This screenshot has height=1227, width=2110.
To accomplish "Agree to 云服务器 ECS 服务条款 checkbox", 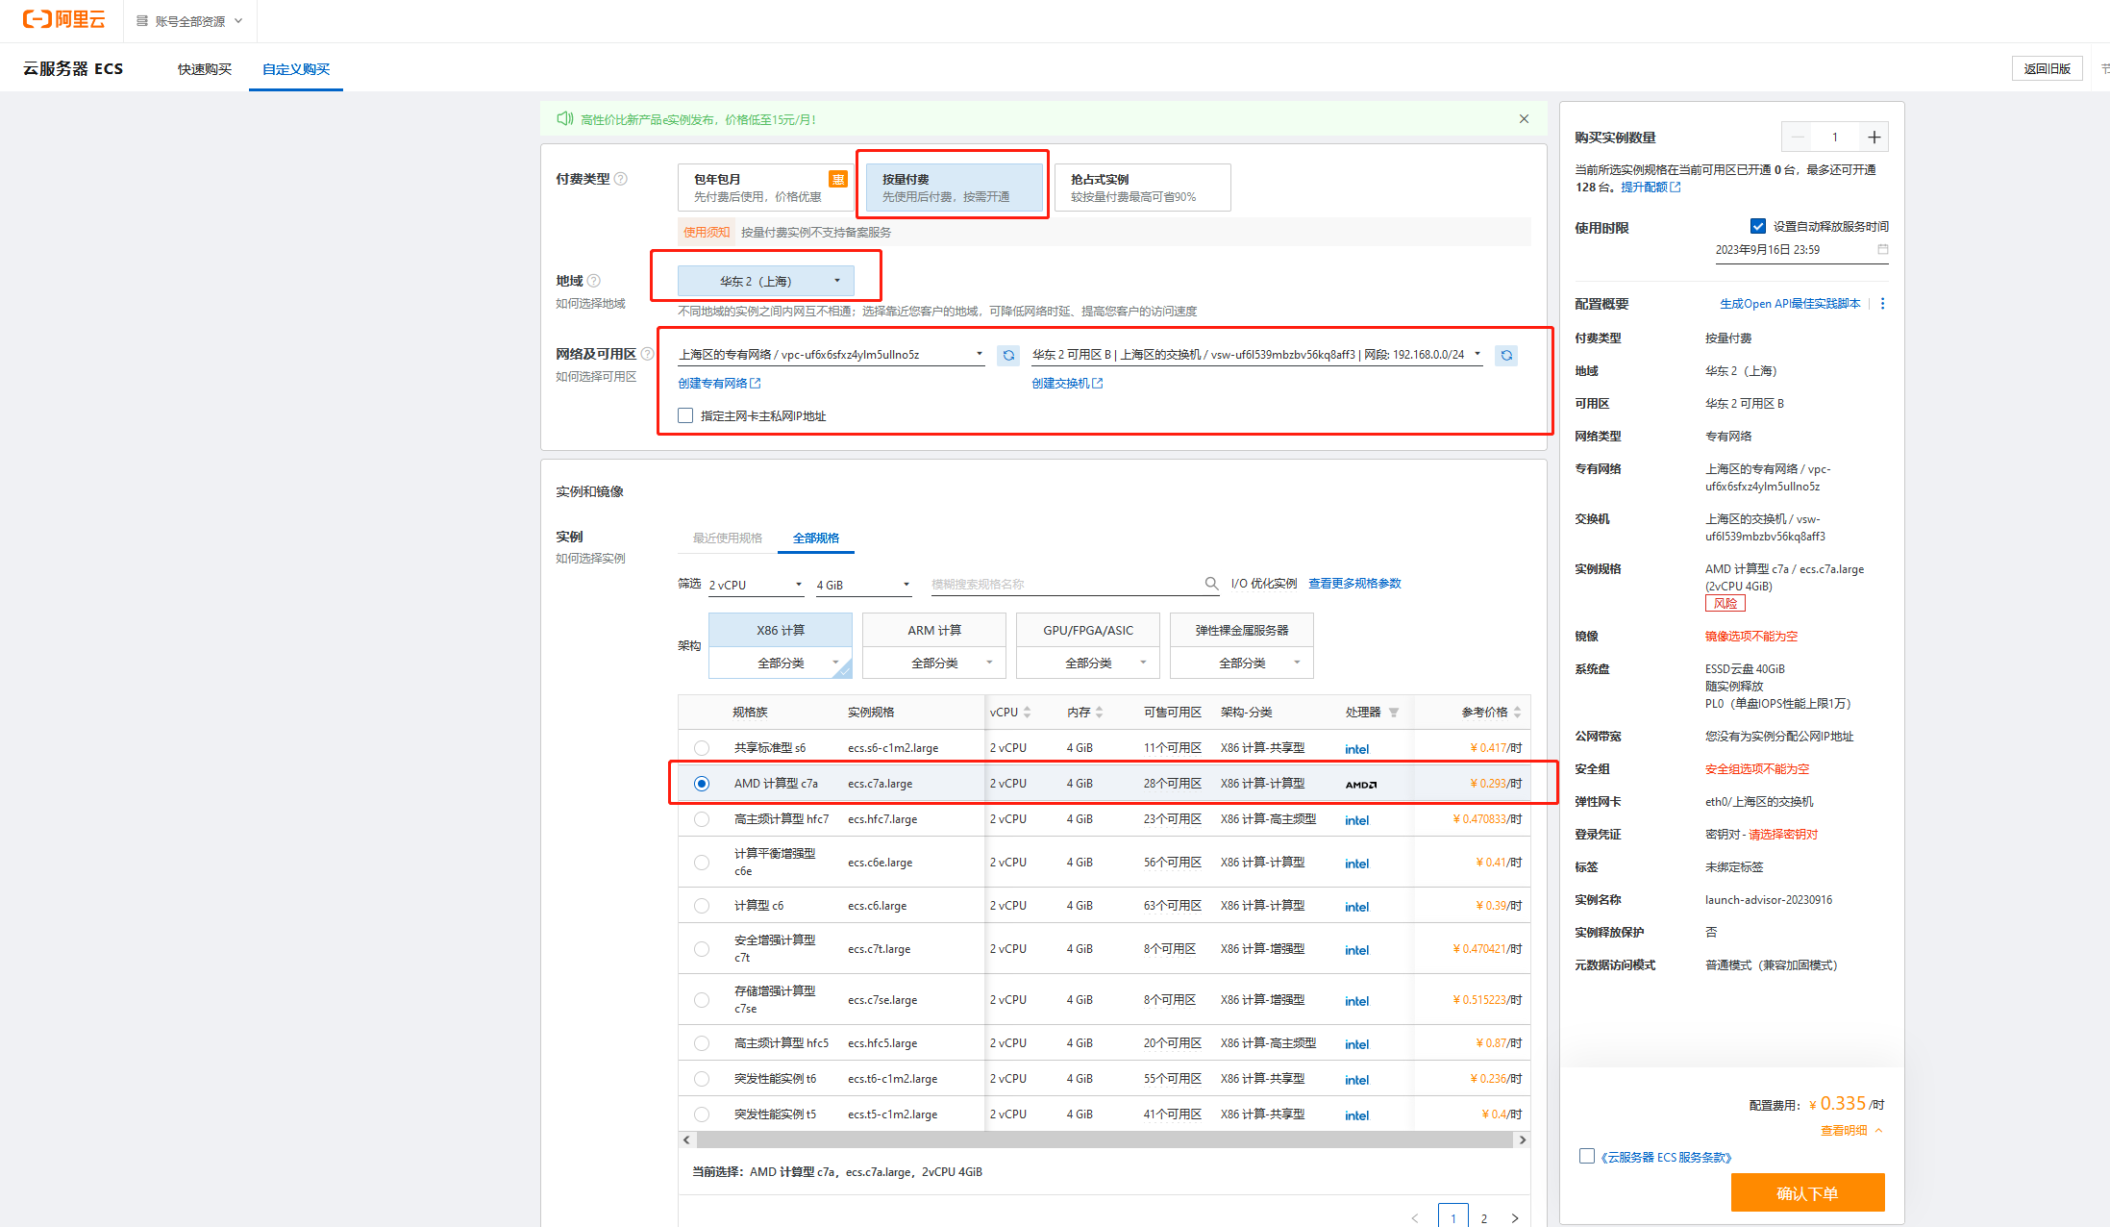I will [1587, 1156].
